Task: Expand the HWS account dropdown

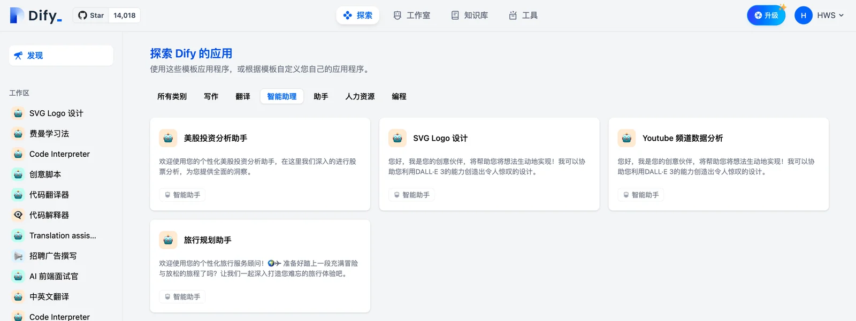Action: tap(830, 16)
